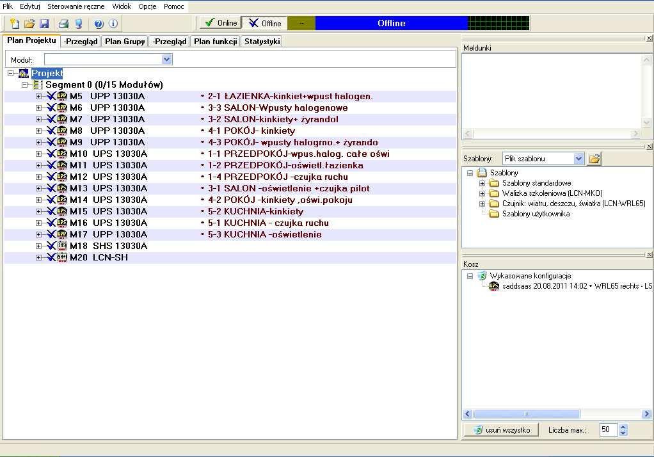Click the Wykasowane konfiguracje recycle icon
Image resolution: width=654 pixels, height=457 pixels.
coord(482,275)
